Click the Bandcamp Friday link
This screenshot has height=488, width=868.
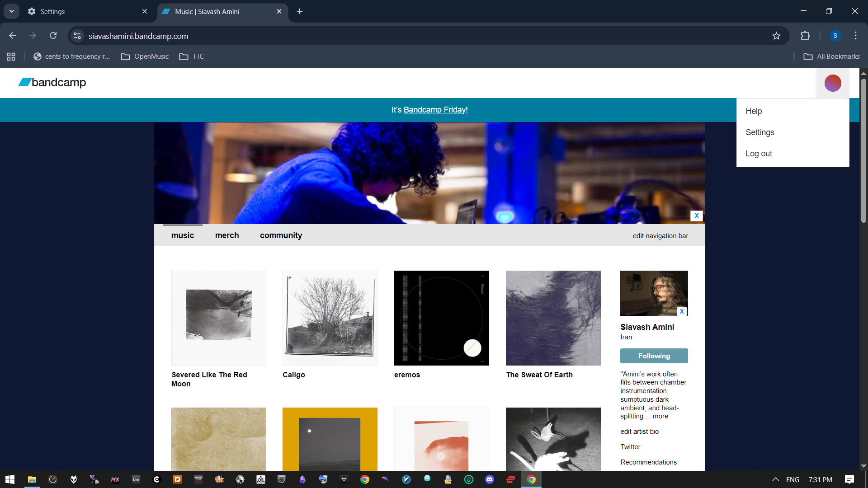[435, 110]
